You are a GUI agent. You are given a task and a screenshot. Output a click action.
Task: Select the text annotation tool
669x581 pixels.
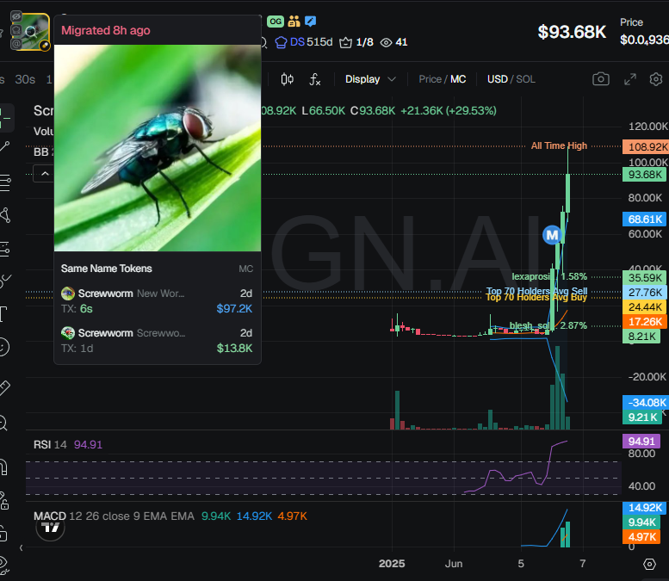click(3, 313)
